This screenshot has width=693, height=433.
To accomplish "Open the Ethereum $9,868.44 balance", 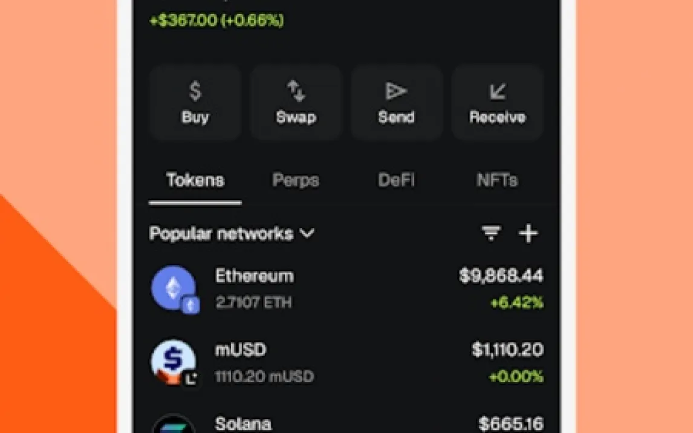I will click(501, 276).
